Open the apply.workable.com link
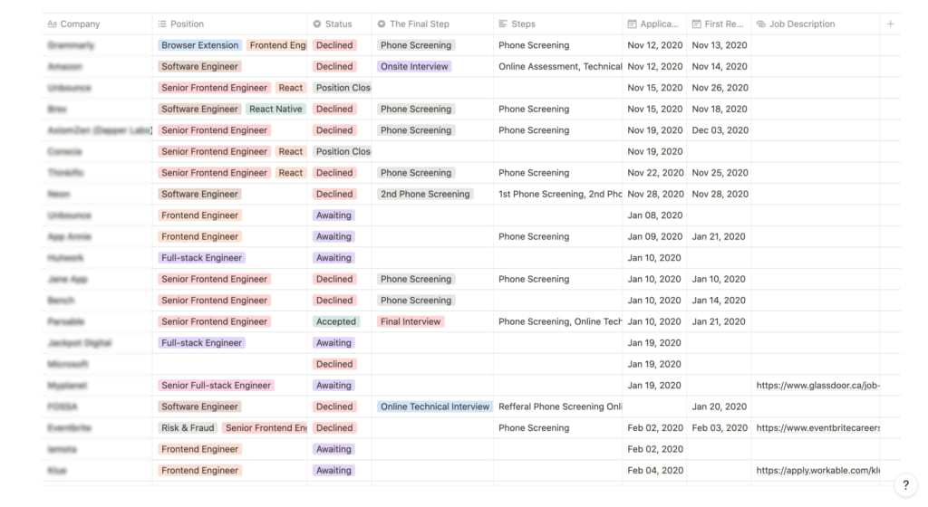The width and height of the screenshot is (928, 507). [x=818, y=471]
